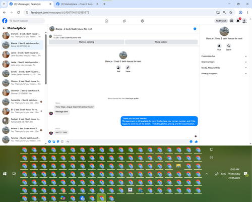
Task: Open More options for the listing
Action: [x=161, y=42]
